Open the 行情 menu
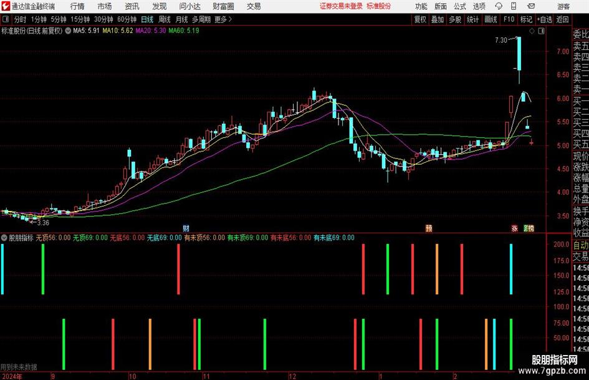589x380 pixels. pos(77,6)
